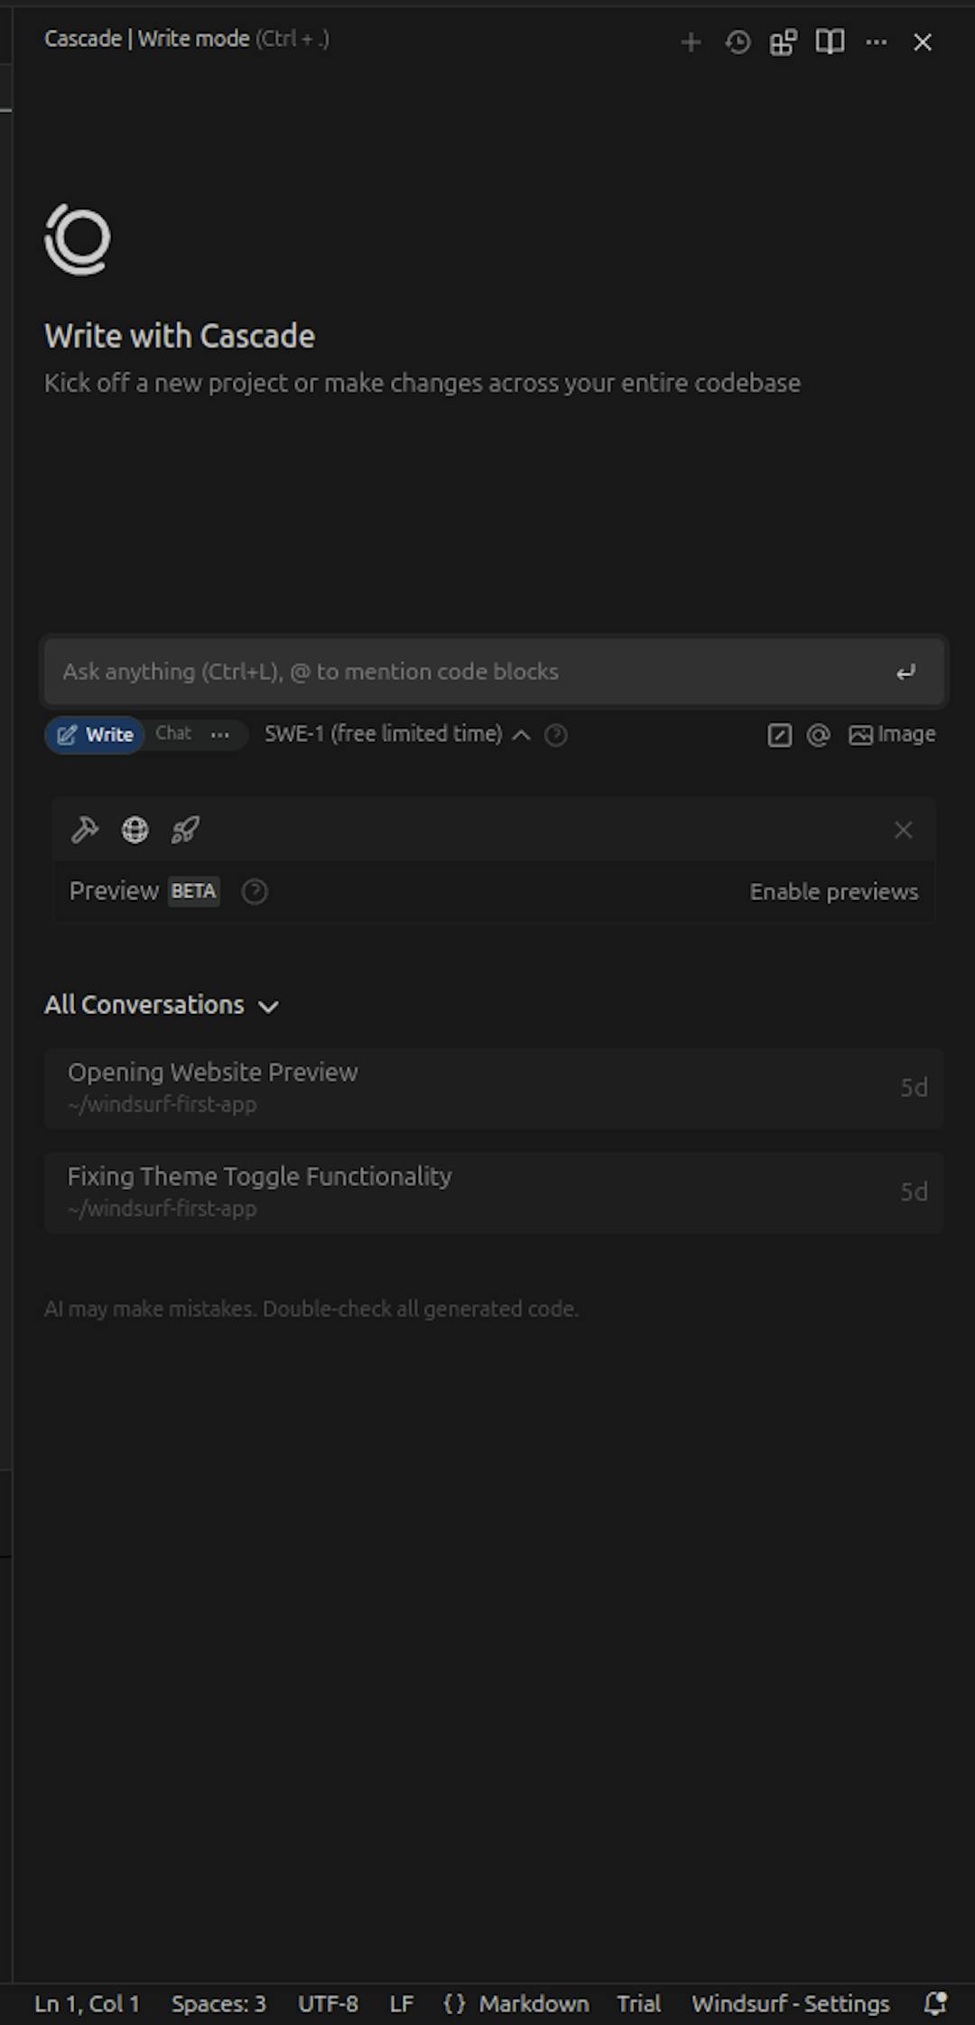Click Enable previews
This screenshot has width=975, height=2025.
click(834, 892)
